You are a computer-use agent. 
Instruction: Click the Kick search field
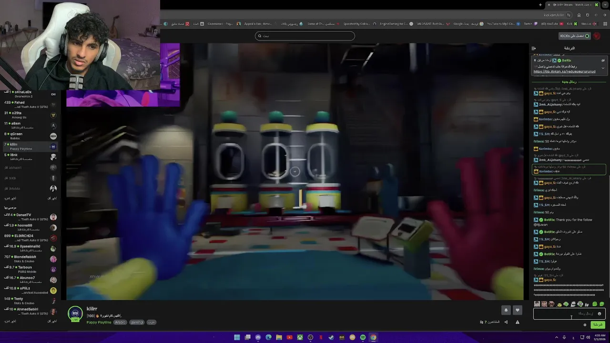[x=305, y=36]
